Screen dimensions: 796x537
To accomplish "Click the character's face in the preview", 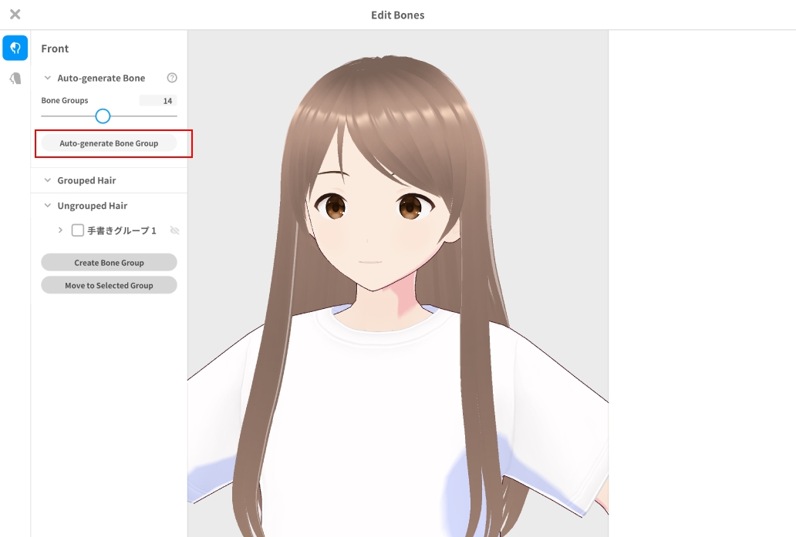I will coord(370,231).
